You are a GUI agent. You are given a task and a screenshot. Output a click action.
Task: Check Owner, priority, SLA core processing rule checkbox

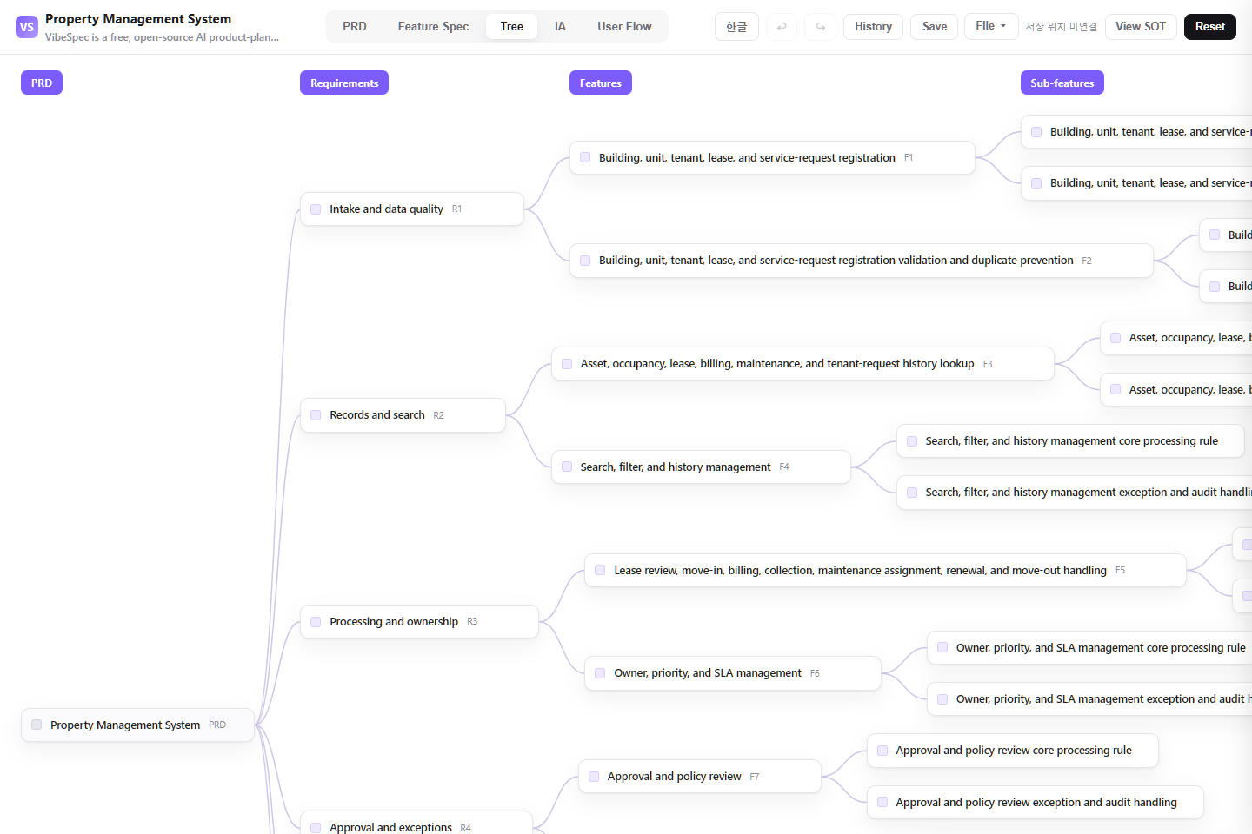click(x=942, y=647)
